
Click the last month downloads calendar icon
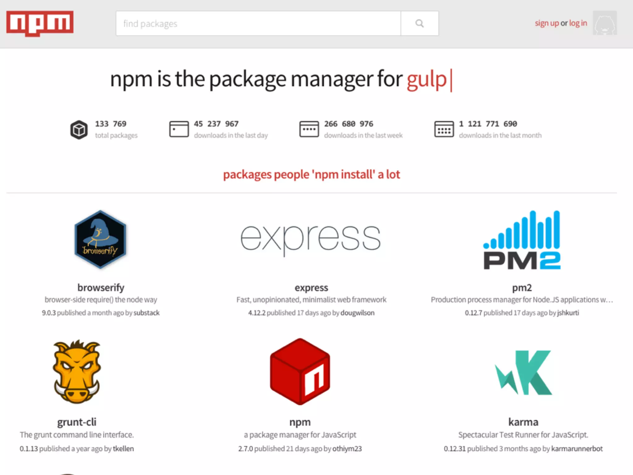click(x=444, y=129)
